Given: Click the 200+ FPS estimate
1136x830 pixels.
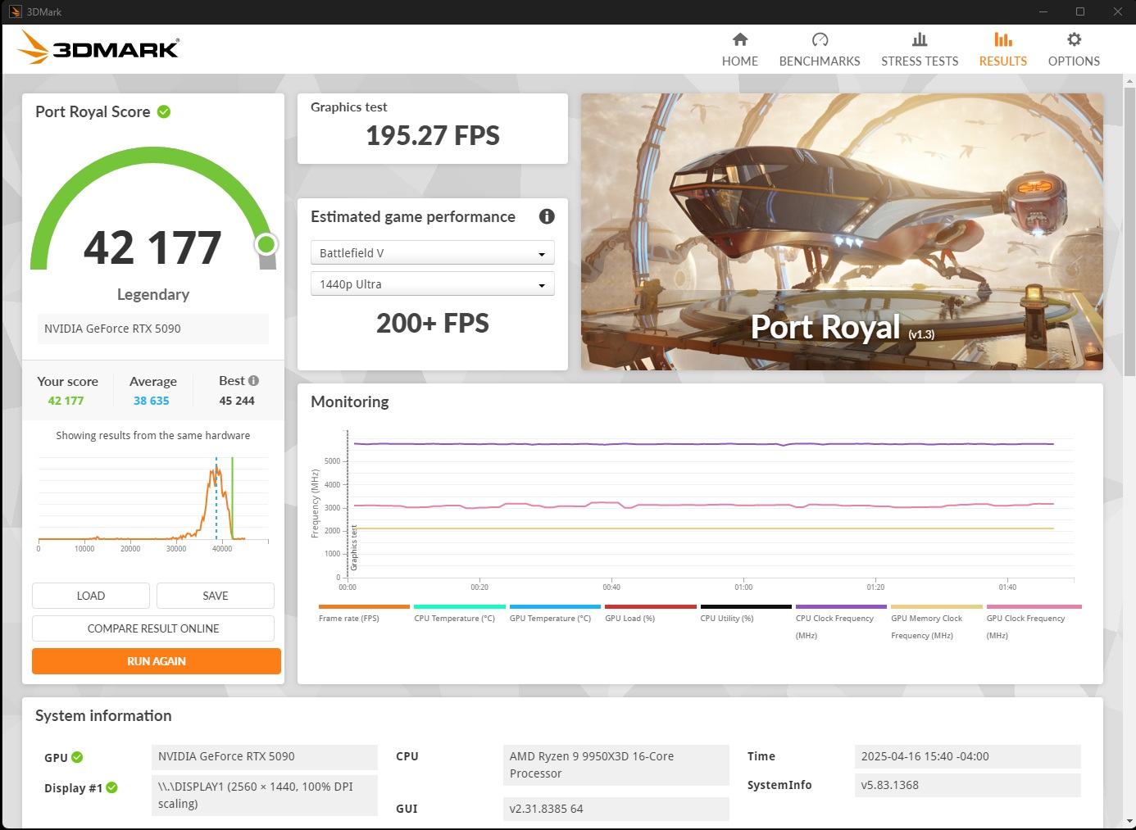Looking at the screenshot, I should coord(433,323).
